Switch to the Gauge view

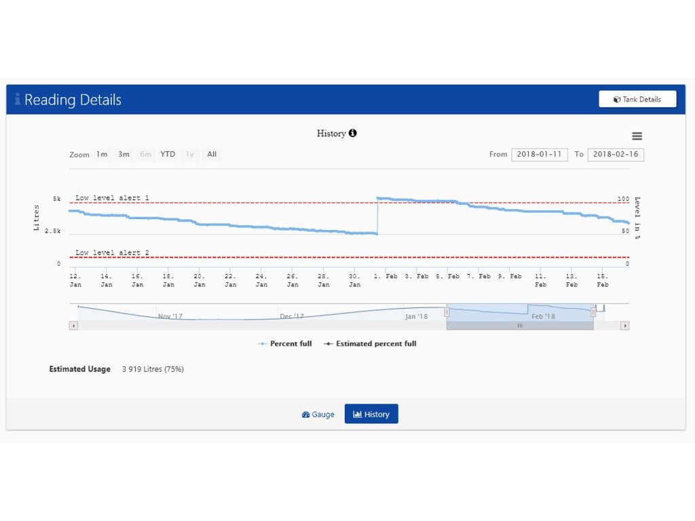click(318, 414)
